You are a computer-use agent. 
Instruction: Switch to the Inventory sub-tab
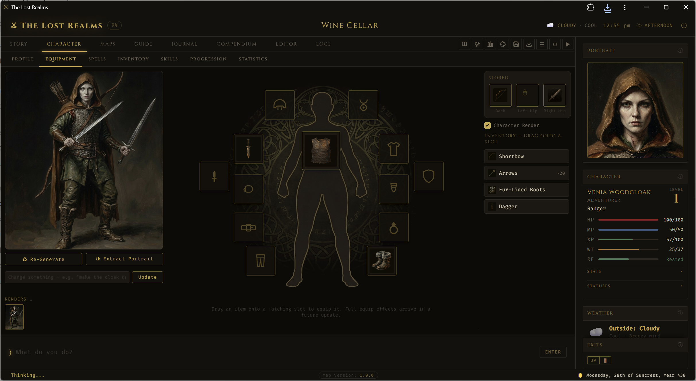[x=133, y=59]
